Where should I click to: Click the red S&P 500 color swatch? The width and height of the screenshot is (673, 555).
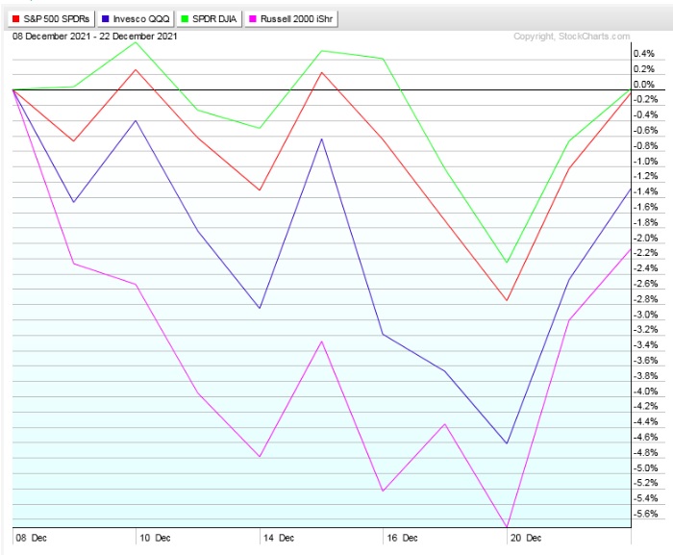coord(16,19)
